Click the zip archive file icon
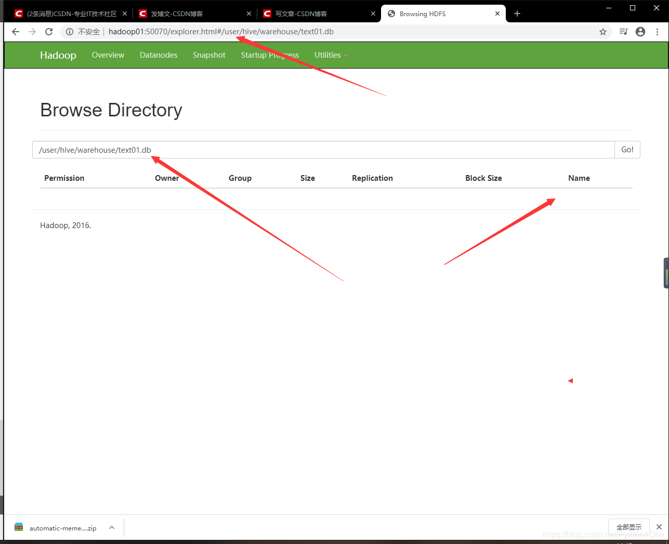Viewport: 669px width, 544px height. (19, 527)
